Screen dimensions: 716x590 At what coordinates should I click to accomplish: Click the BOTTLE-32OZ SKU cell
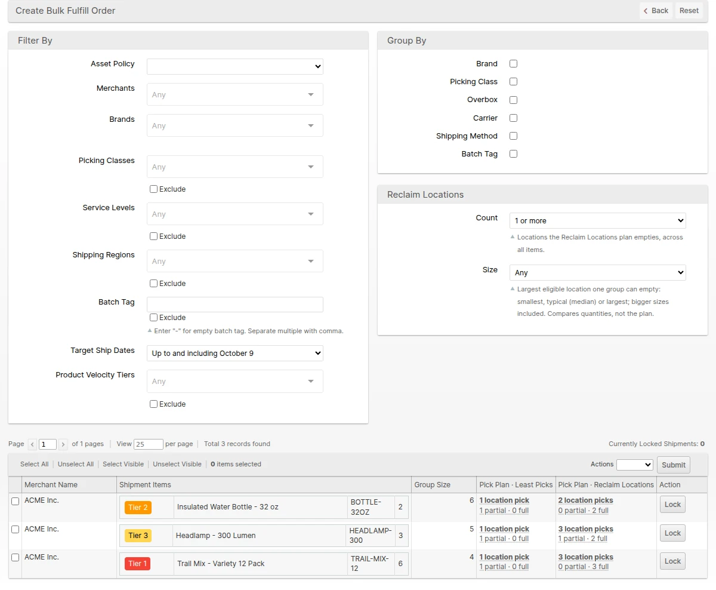(370, 507)
